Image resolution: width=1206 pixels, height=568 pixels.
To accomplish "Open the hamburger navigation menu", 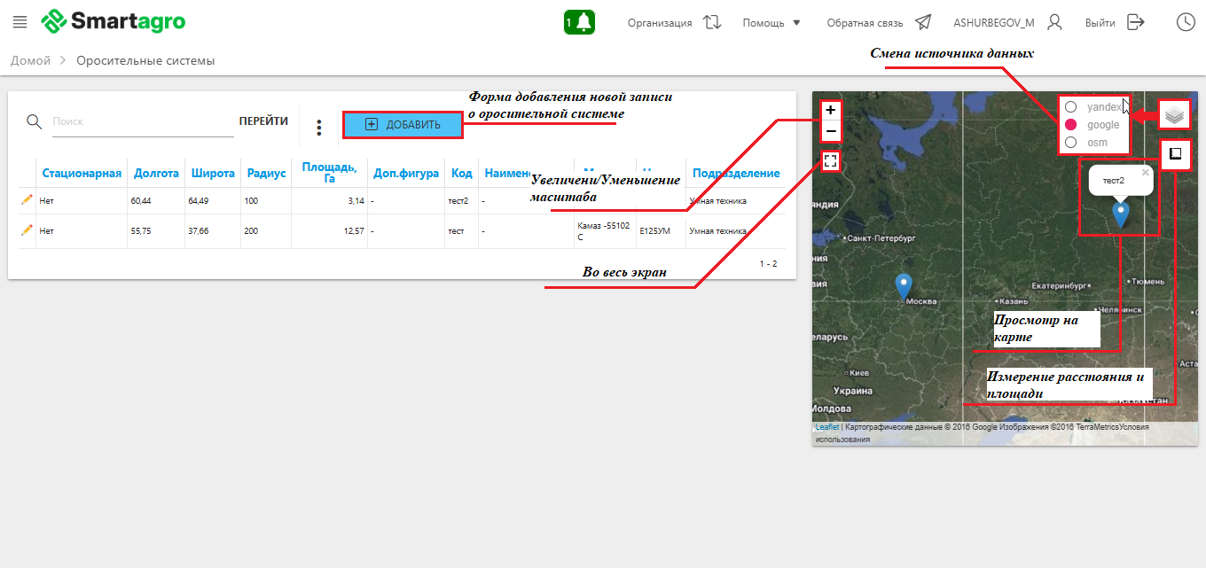I will coord(20,22).
